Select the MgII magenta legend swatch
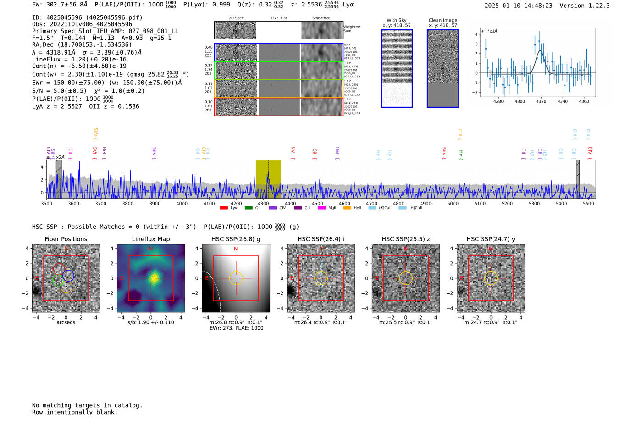642x437 pixels. coord(322,208)
